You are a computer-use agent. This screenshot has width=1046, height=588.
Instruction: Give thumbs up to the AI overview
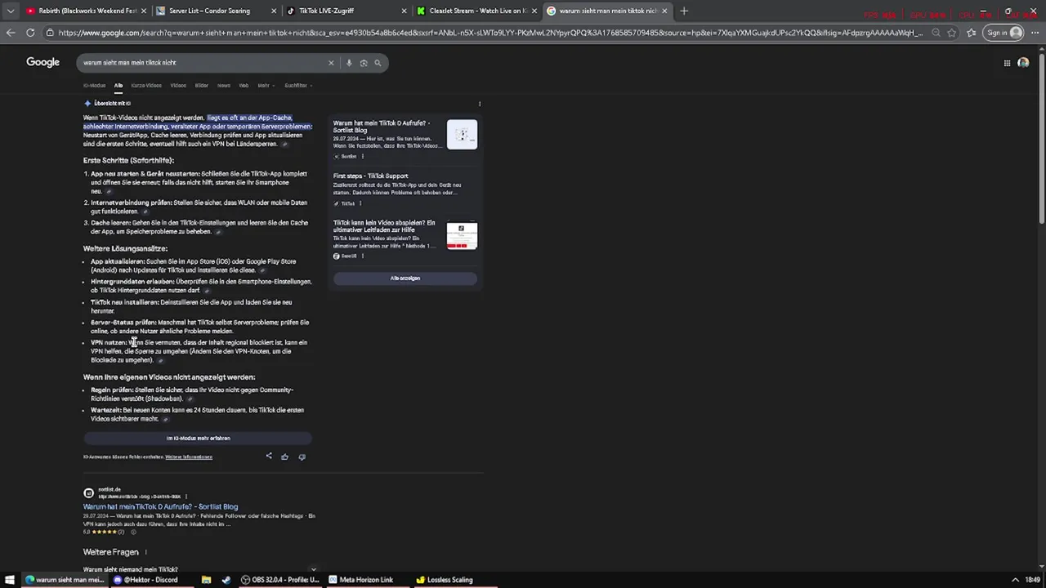click(x=284, y=457)
